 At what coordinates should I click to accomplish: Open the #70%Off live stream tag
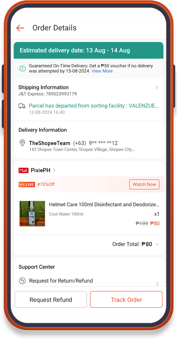click(x=46, y=185)
